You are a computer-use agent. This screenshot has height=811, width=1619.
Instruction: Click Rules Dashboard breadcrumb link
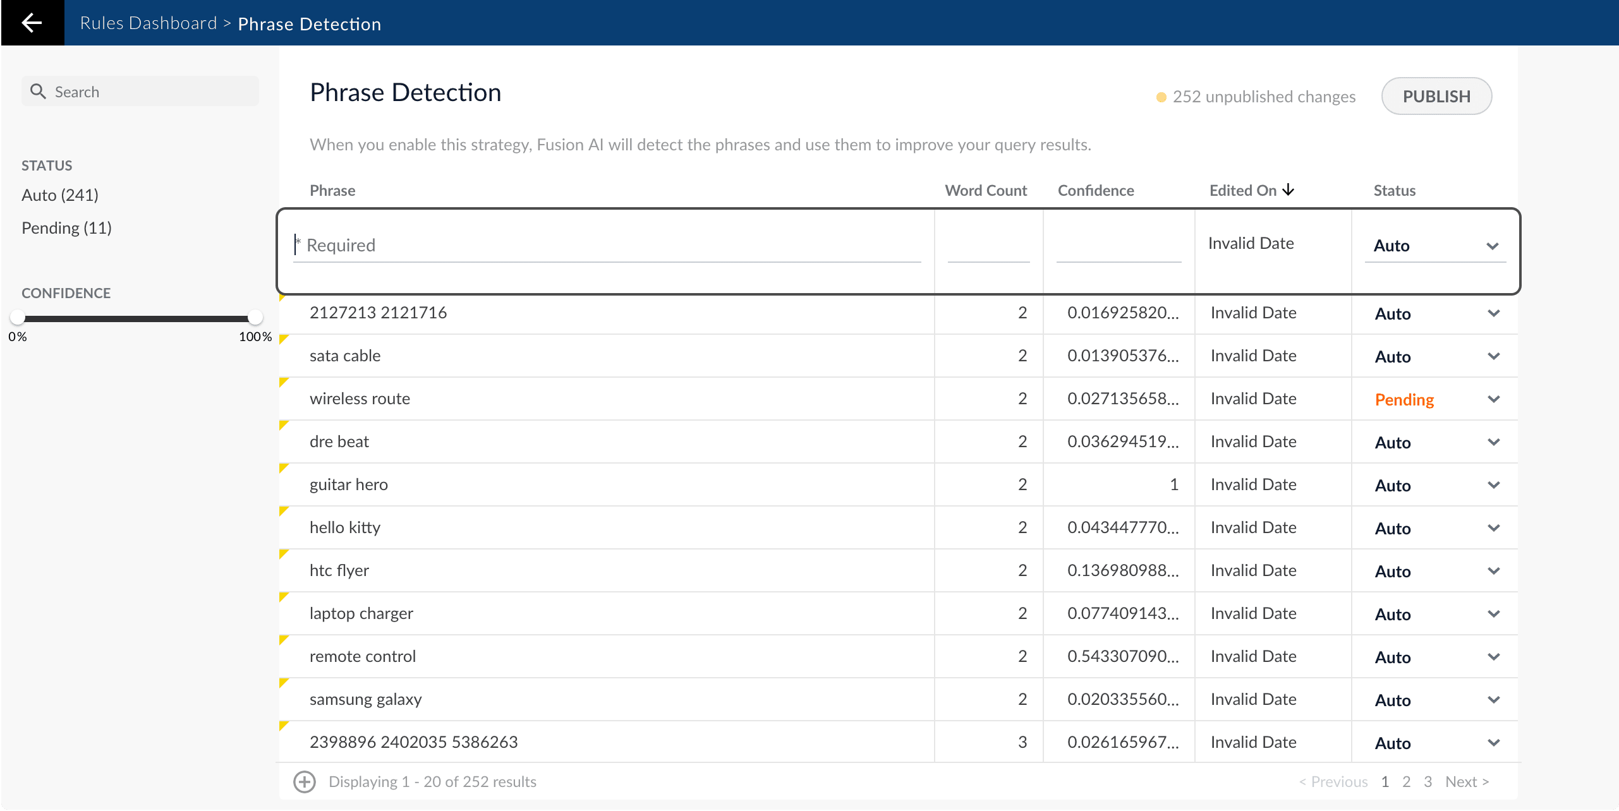[149, 23]
